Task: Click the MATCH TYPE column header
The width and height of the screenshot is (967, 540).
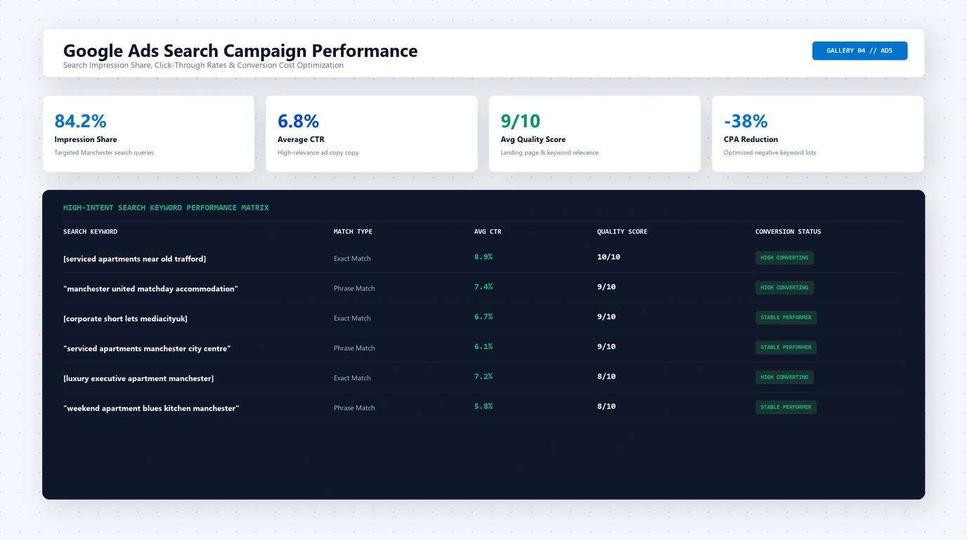Action: pos(353,232)
